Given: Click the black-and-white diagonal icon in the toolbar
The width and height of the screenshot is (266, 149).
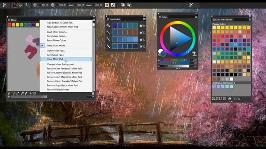Looking at the screenshot, I should (x=113, y=5).
